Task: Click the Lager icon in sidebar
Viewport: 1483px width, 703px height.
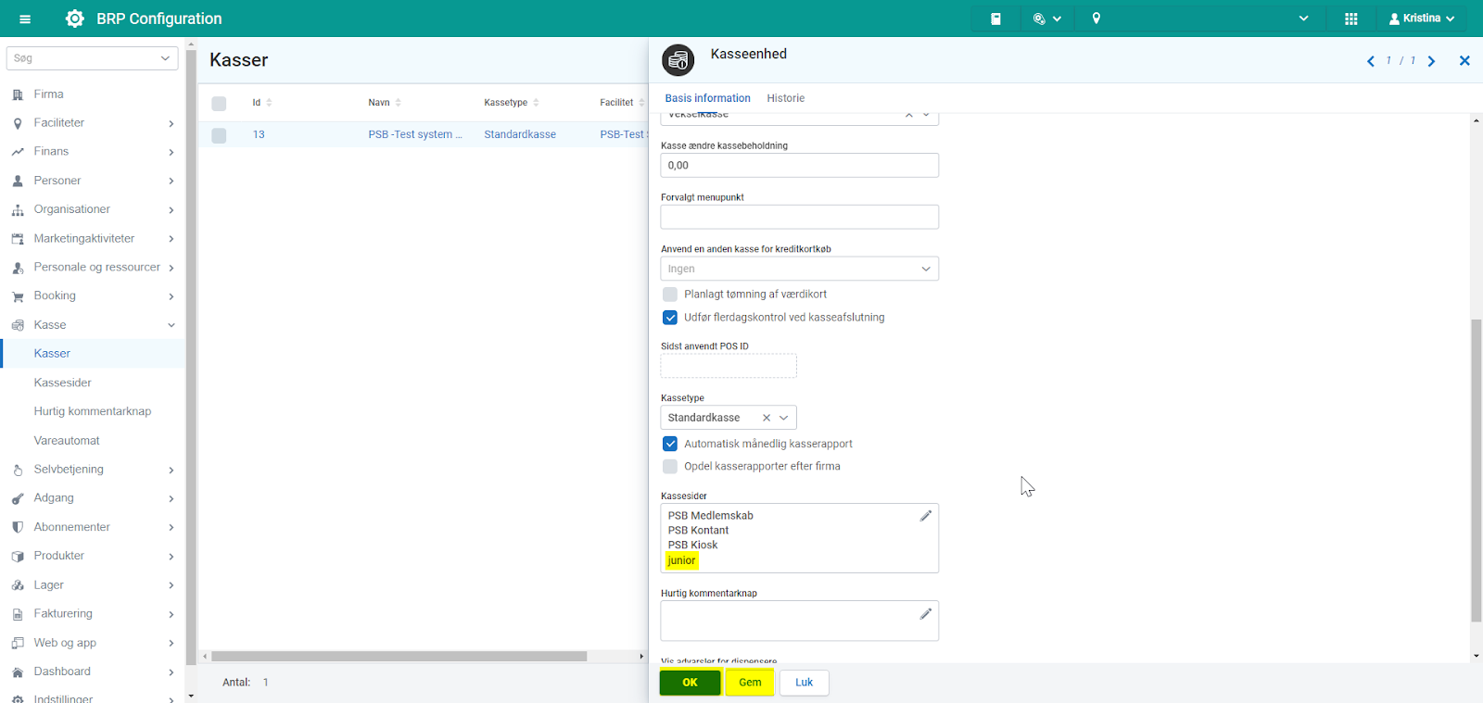Action: (18, 585)
